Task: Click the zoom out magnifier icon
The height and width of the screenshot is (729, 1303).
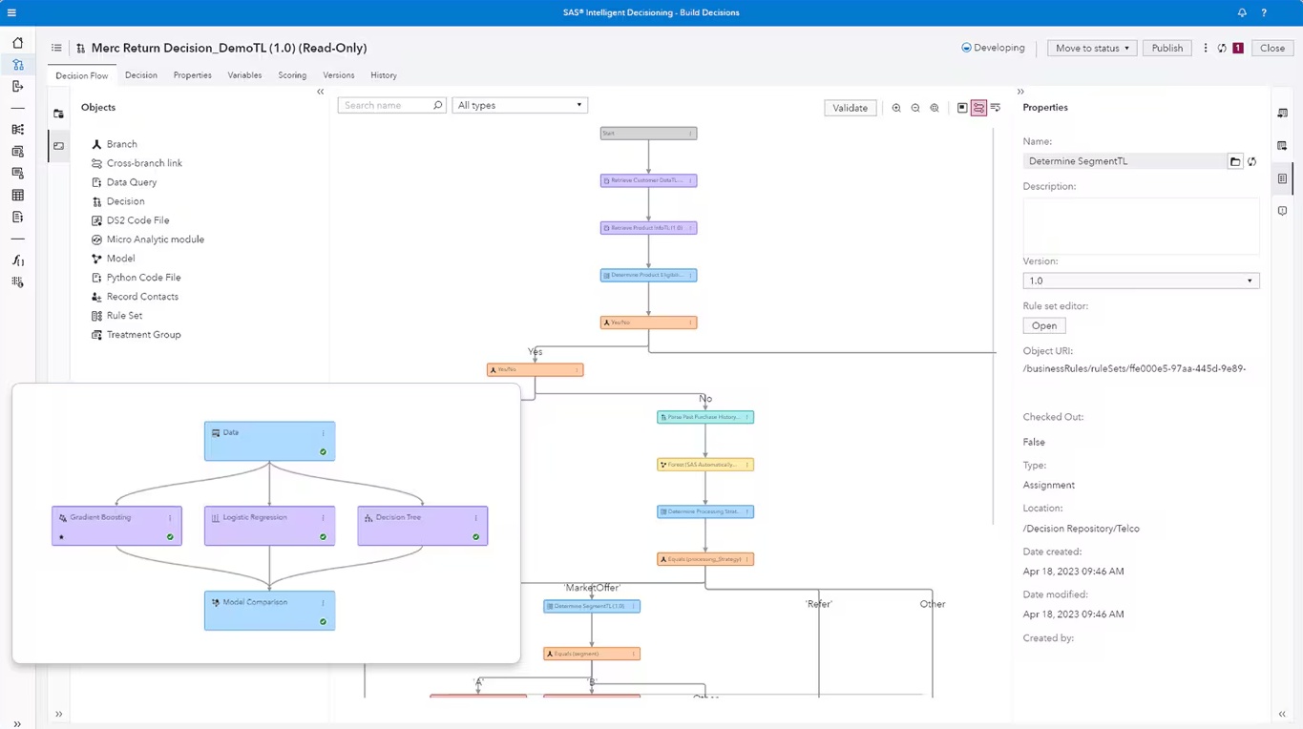Action: (915, 108)
